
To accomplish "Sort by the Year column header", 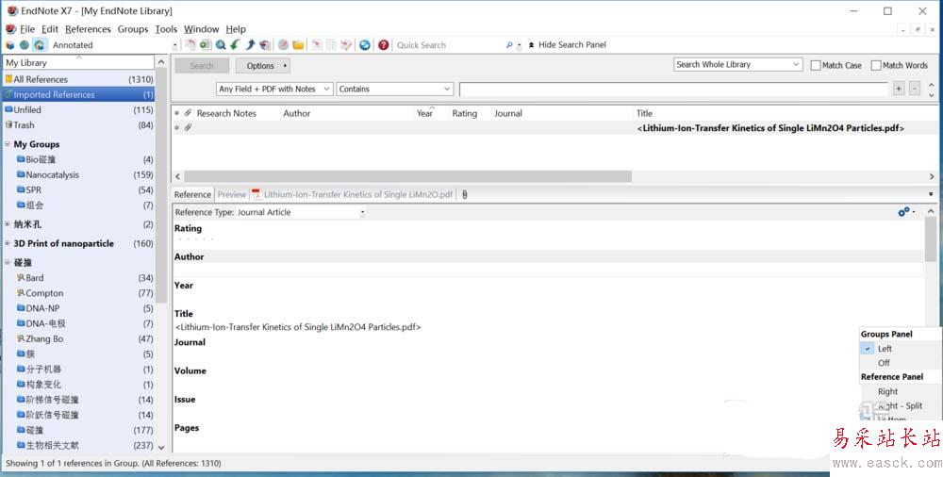I will pyautogui.click(x=424, y=113).
